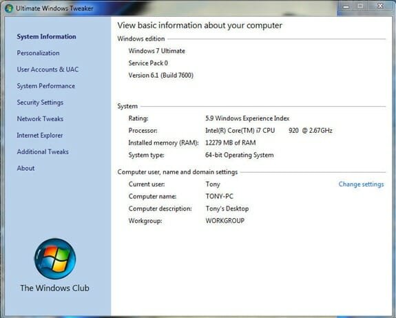Maximize the Ultimate Windows Tweaker window
Image resolution: width=396 pixels, height=318 pixels.
[361, 7]
